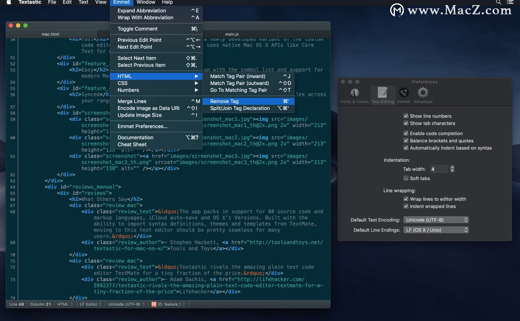Screen dimensions: 520x321
Task: Choose Remove Tag in submenu
Action: (x=248, y=101)
